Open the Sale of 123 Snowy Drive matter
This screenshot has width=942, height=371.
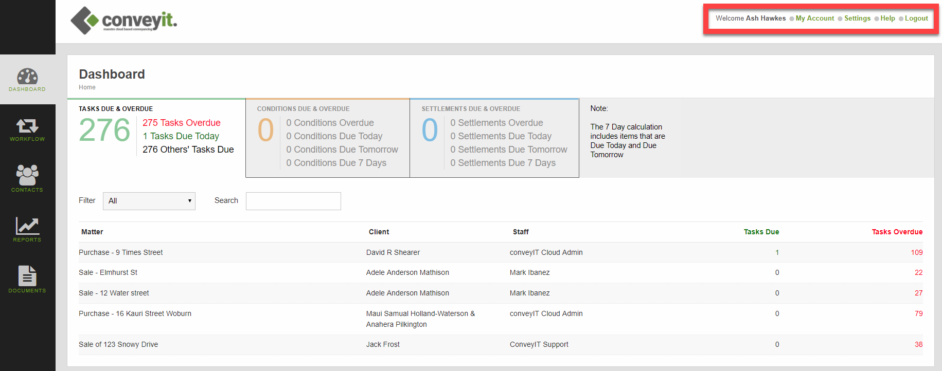(x=118, y=344)
